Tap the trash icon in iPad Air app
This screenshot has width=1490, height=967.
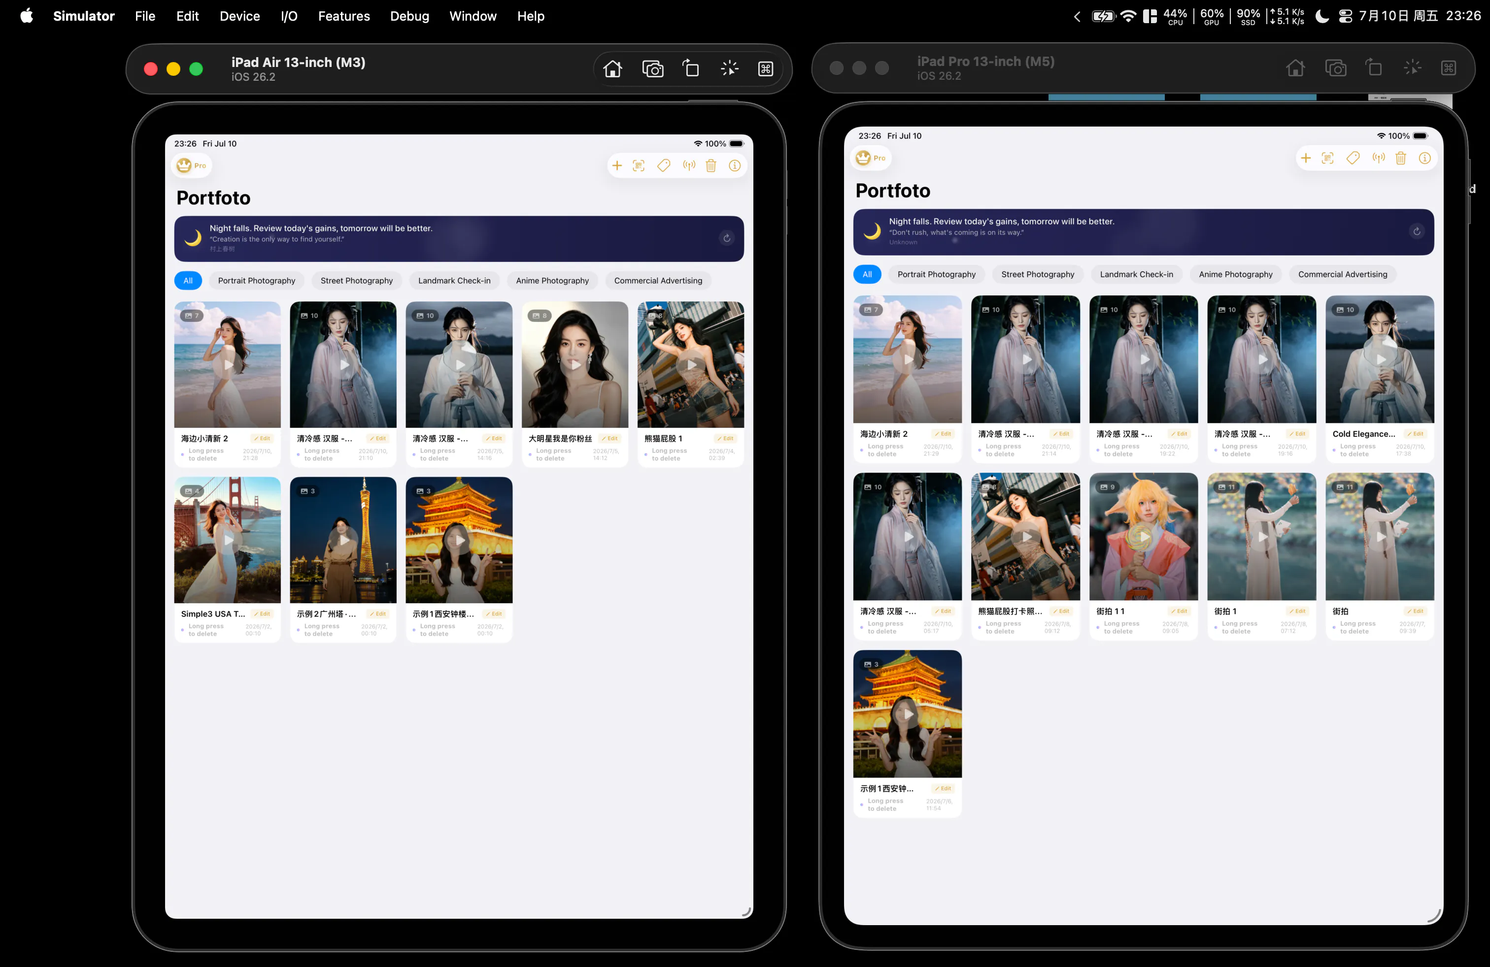click(x=711, y=166)
